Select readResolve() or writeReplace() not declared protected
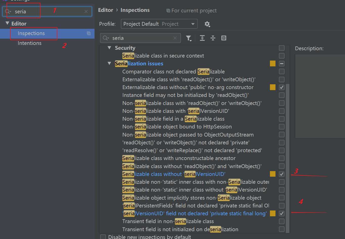Viewport: 345px width, 239px height. pos(192,150)
